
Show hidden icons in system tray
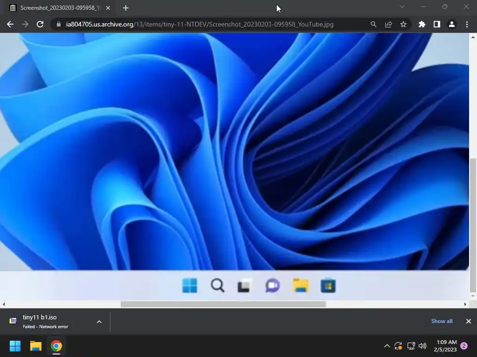pos(387,346)
